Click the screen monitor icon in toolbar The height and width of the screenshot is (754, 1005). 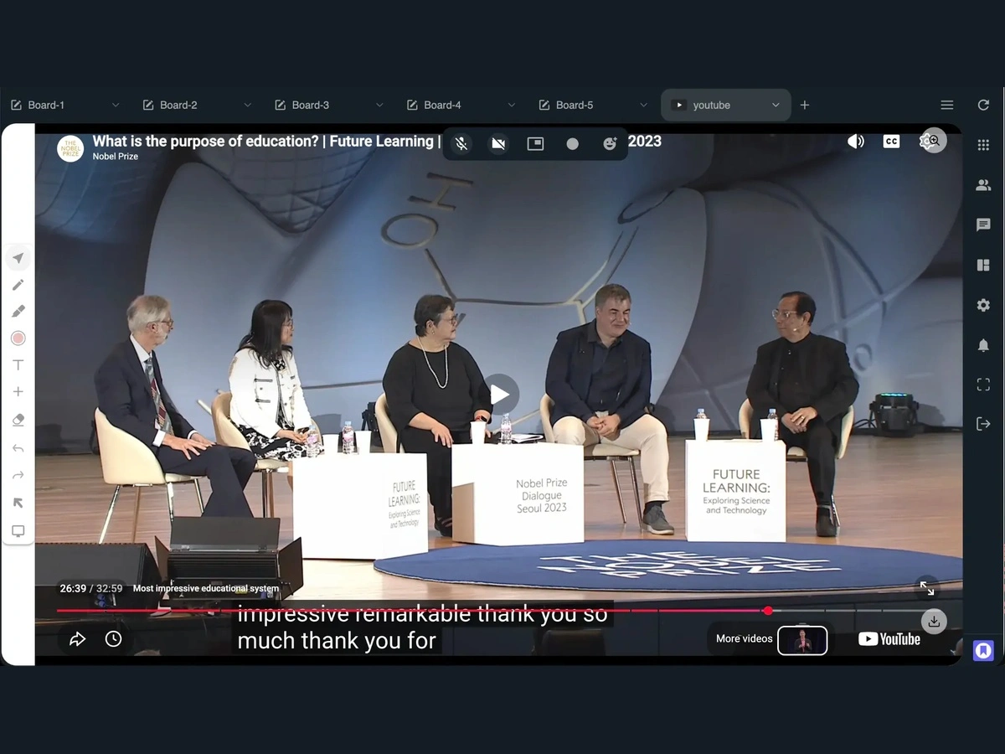(x=18, y=531)
